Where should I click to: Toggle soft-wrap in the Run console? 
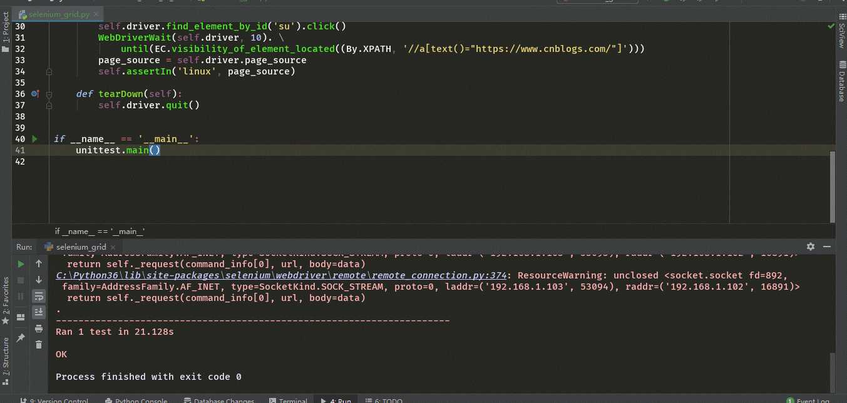(39, 296)
